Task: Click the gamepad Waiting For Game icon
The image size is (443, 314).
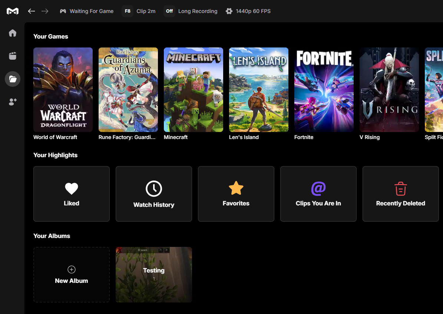Action: [63, 11]
